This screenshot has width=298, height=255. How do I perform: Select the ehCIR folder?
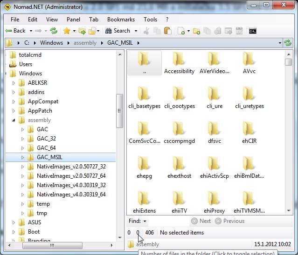249,133
